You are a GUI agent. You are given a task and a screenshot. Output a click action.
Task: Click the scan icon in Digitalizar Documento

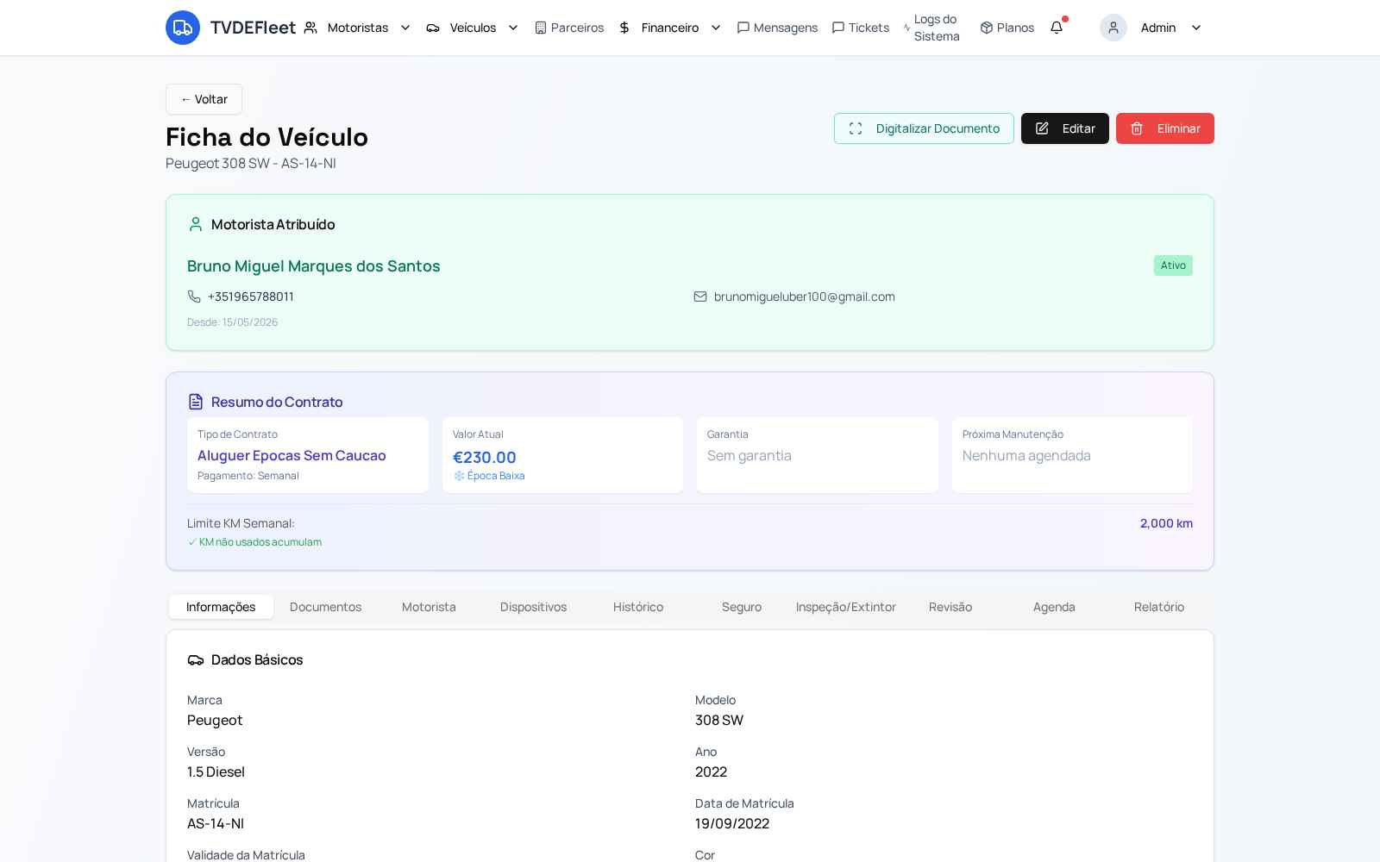coord(856,128)
